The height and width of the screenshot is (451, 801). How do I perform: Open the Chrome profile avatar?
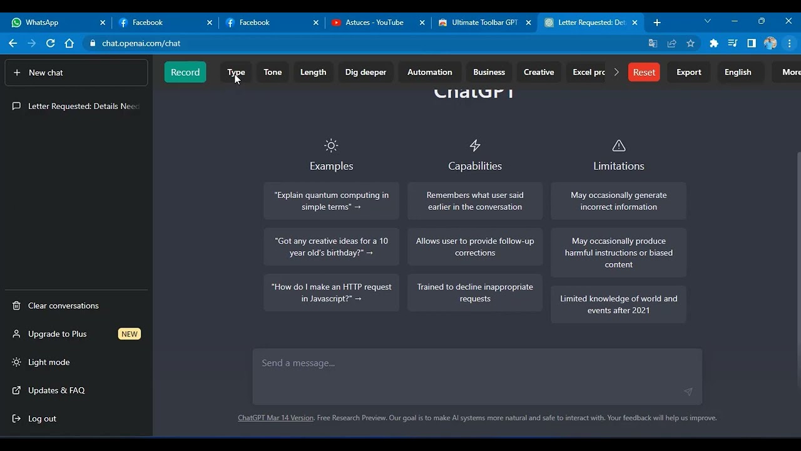pos(770,43)
